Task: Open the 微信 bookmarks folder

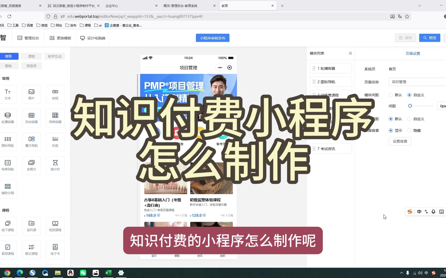Action: 42,25
